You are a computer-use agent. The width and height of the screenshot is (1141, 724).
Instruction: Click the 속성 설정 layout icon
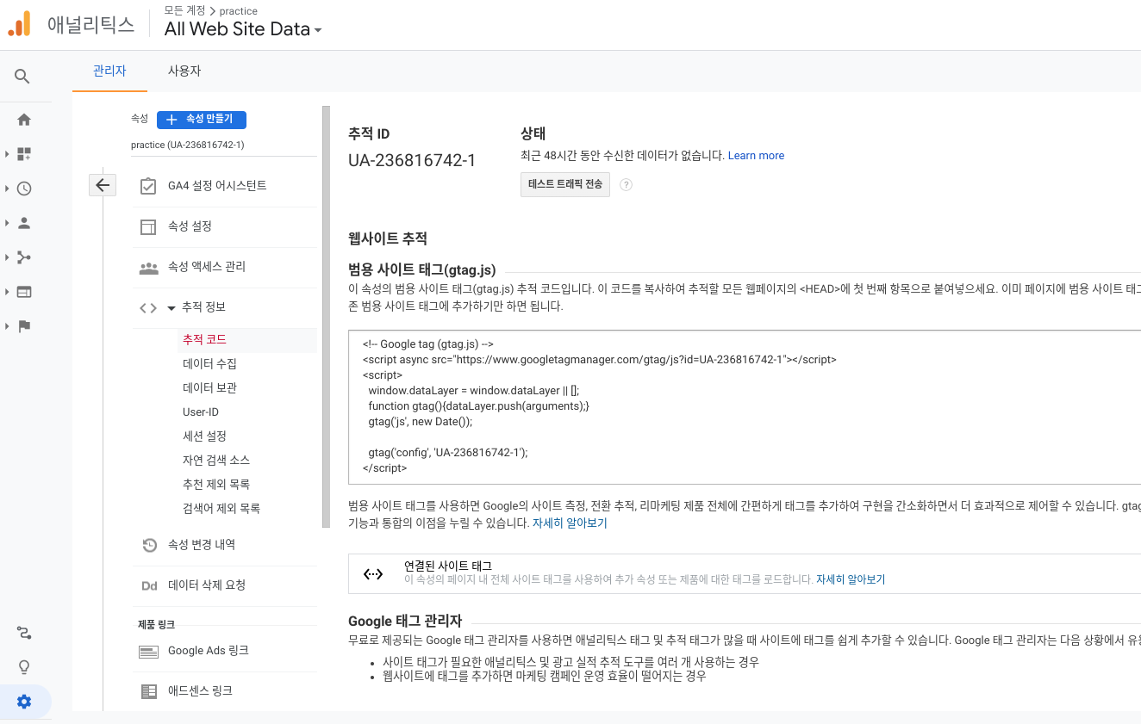[148, 226]
